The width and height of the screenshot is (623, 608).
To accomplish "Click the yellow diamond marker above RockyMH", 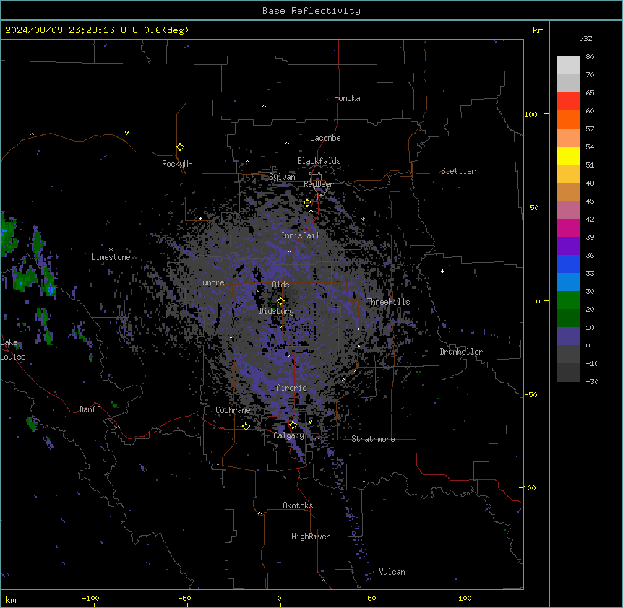I will coord(180,147).
